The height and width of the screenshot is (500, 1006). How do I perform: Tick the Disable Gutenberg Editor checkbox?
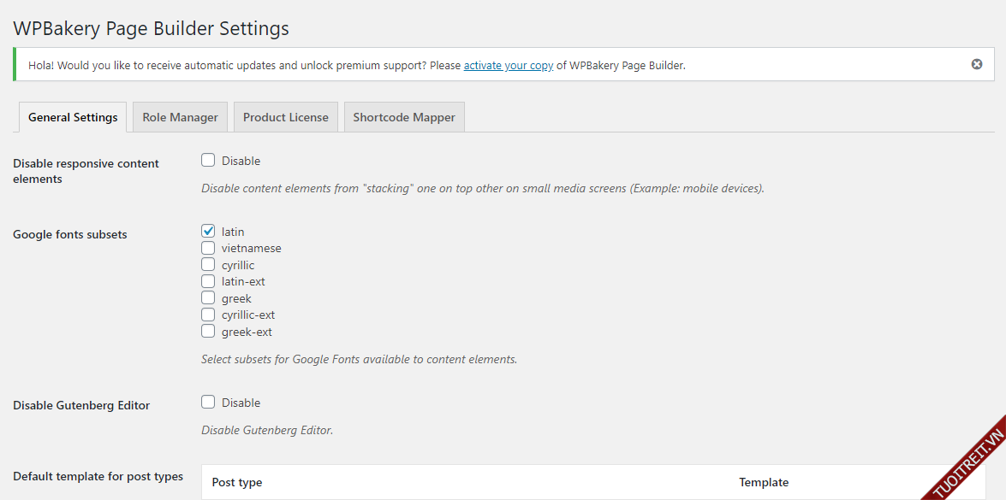click(208, 402)
